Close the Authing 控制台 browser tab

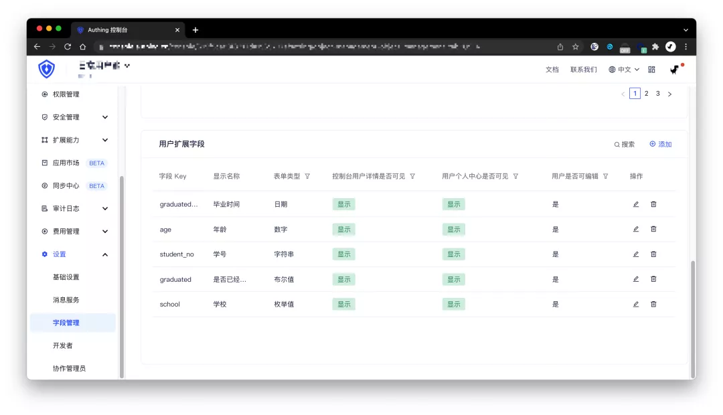(x=177, y=30)
